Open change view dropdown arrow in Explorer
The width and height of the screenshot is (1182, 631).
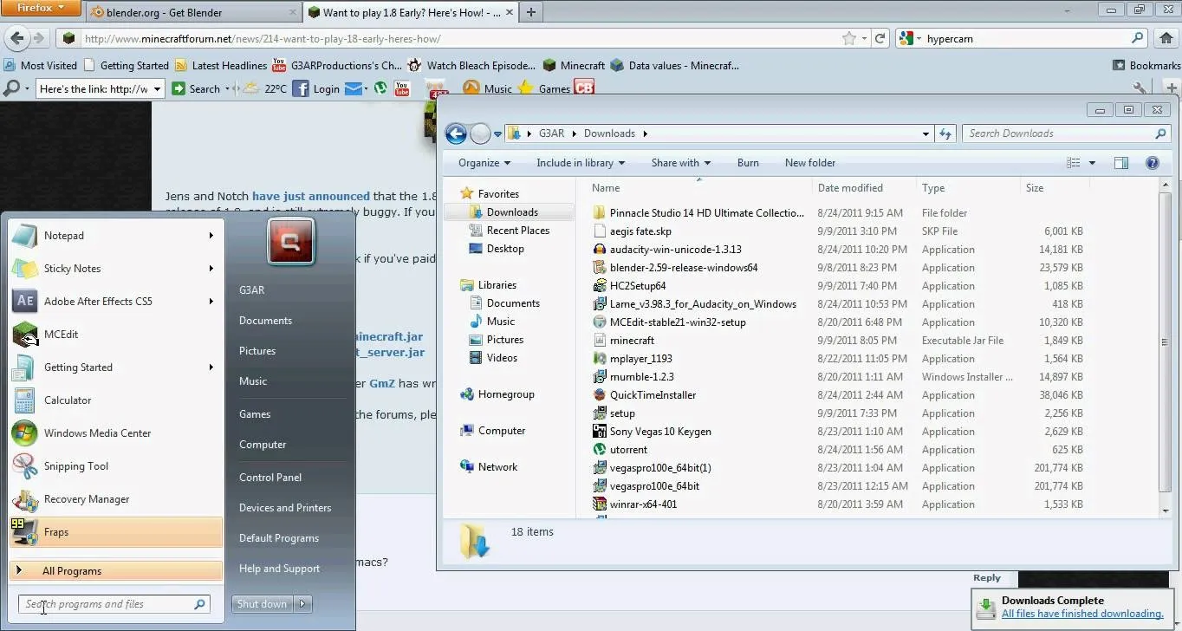coord(1092,163)
